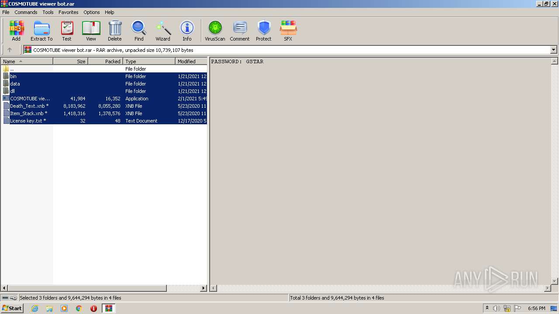Go up one folder level arrow
This screenshot has height=314, width=559.
coord(10,50)
